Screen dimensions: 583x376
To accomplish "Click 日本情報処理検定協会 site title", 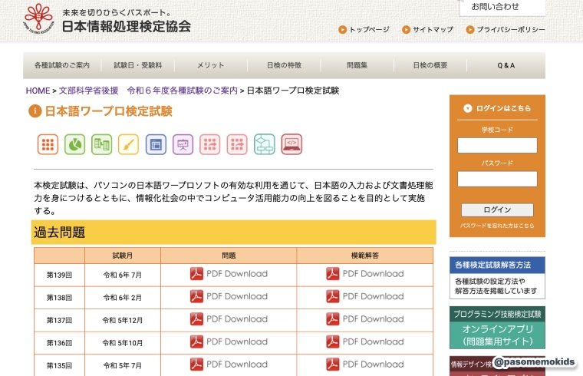I will [126, 26].
